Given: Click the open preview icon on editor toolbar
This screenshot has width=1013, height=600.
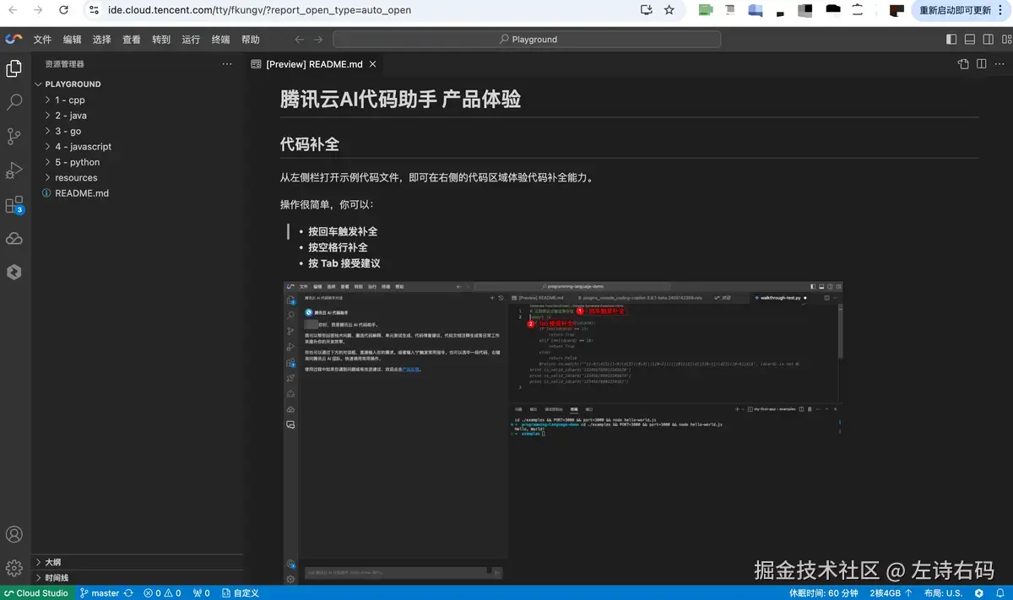Looking at the screenshot, I should [962, 63].
